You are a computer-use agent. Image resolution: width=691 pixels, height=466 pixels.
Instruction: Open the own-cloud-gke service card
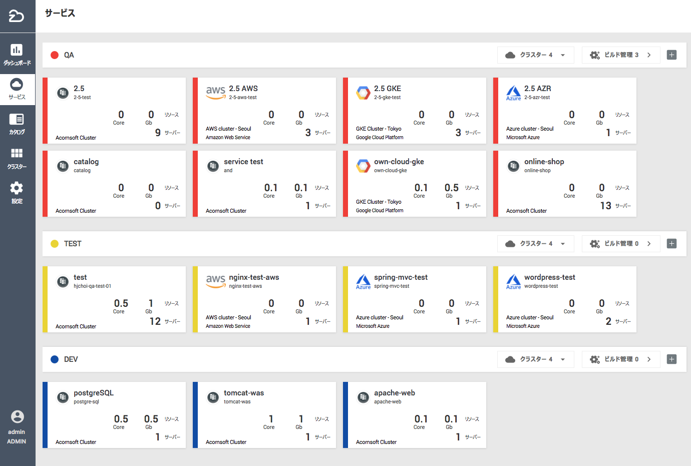pos(415,184)
